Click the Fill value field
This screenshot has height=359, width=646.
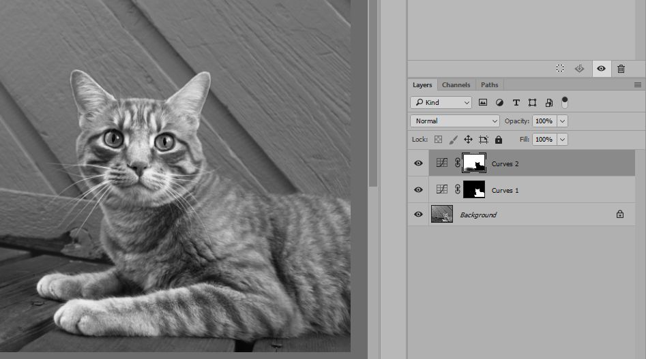(x=544, y=140)
